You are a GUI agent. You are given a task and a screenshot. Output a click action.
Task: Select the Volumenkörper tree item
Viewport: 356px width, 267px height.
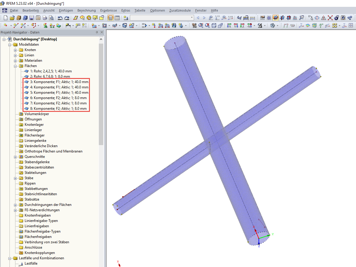[x=37, y=114]
